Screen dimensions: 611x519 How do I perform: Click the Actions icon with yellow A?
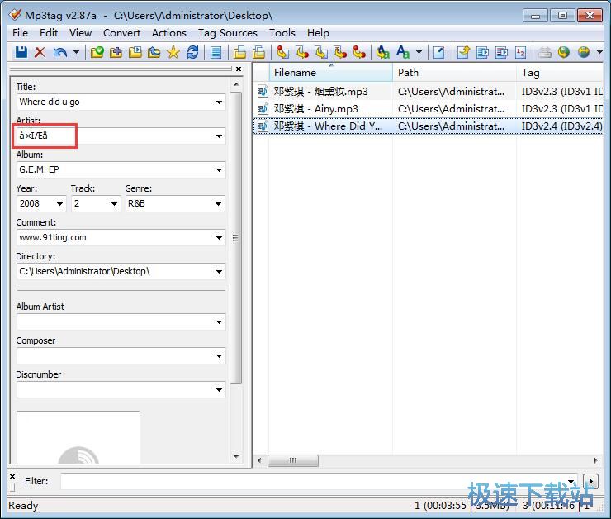click(x=383, y=52)
